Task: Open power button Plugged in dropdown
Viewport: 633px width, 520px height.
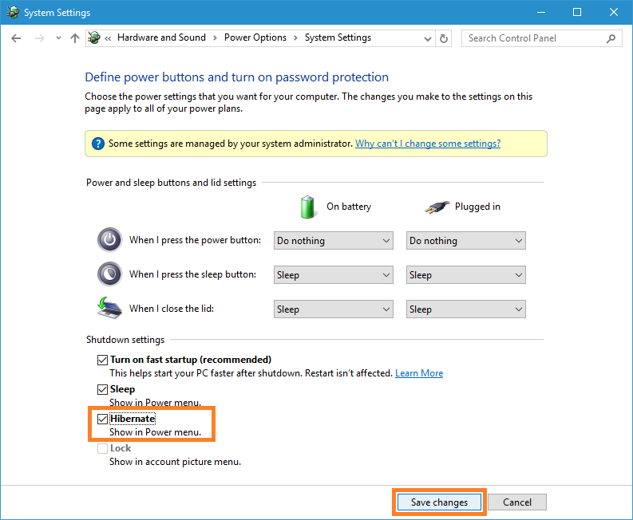Action: tap(466, 241)
